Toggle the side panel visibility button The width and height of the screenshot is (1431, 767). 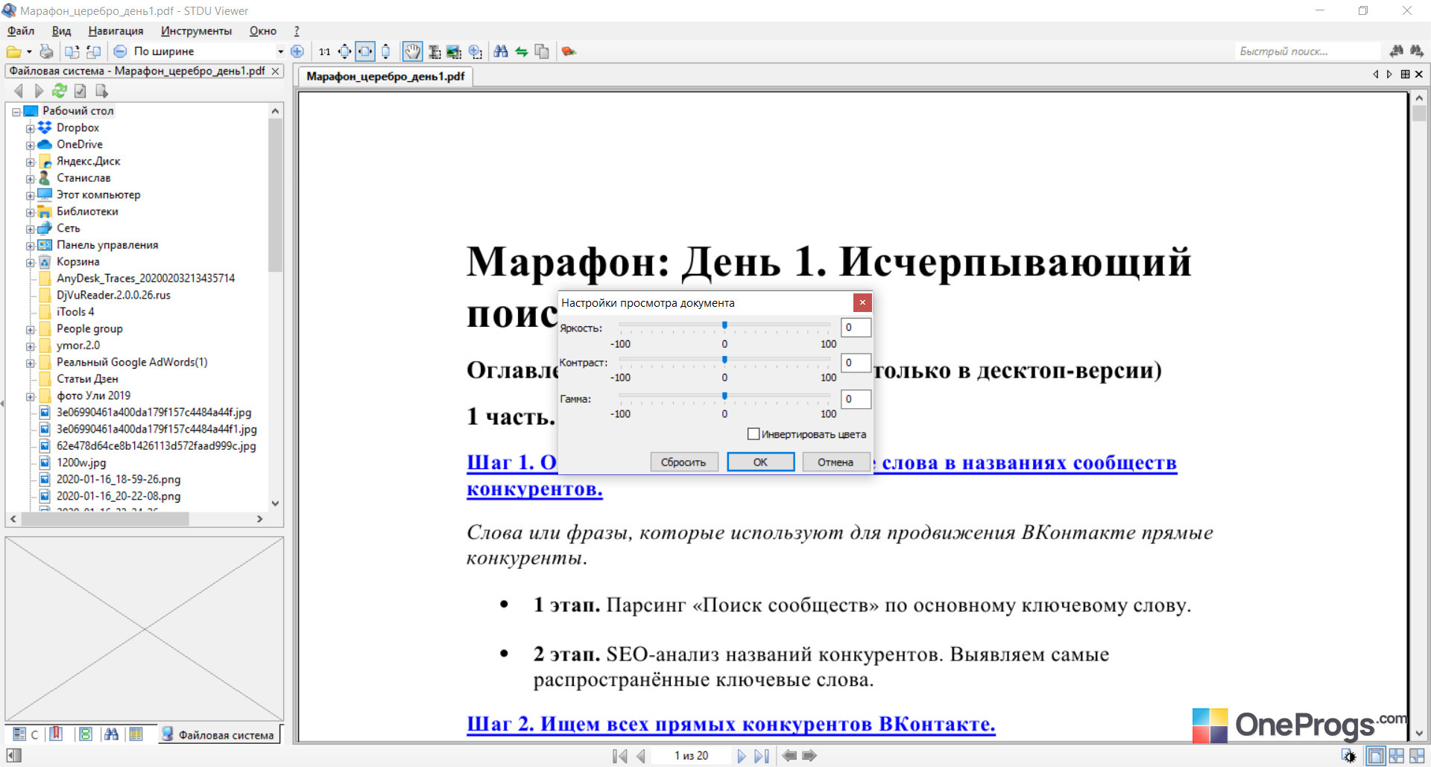pyautogui.click(x=13, y=756)
